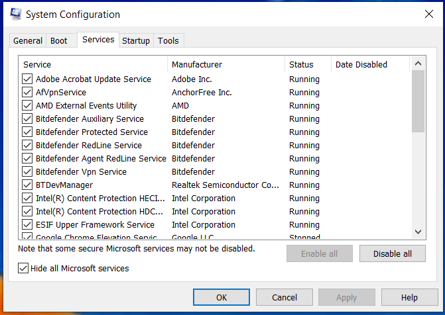
Task: Select the Adobe Acrobat Update Service name
Action: [x=94, y=79]
